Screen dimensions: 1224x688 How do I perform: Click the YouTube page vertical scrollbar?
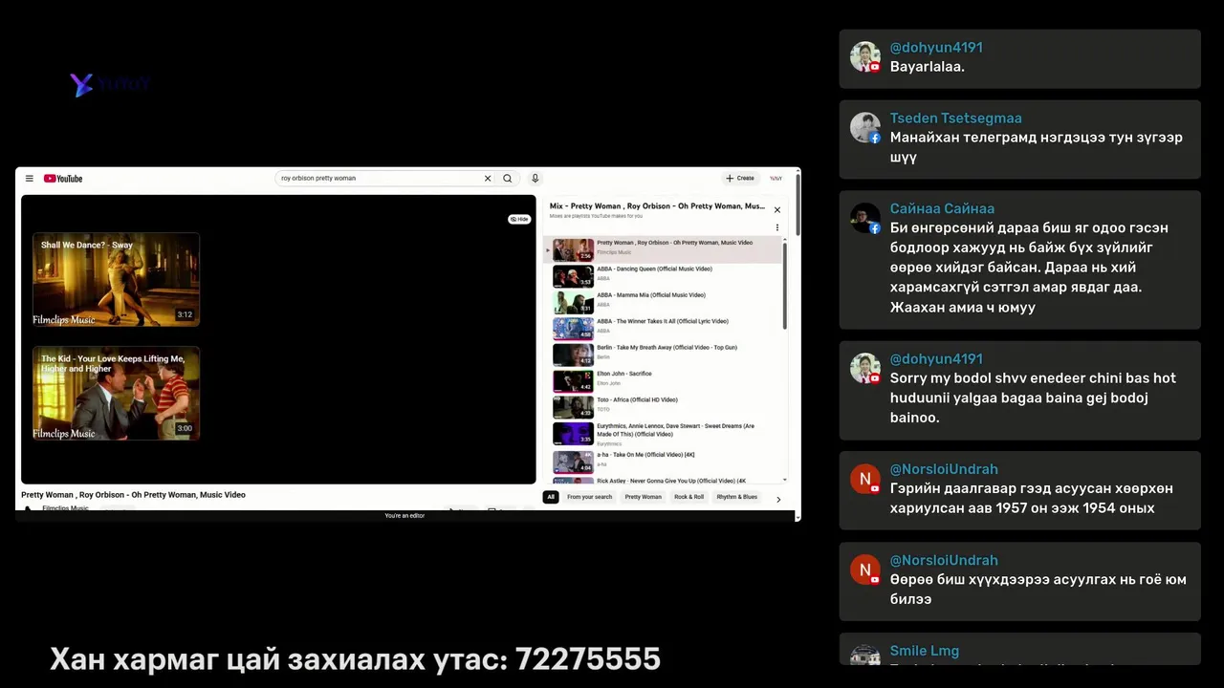coord(798,203)
